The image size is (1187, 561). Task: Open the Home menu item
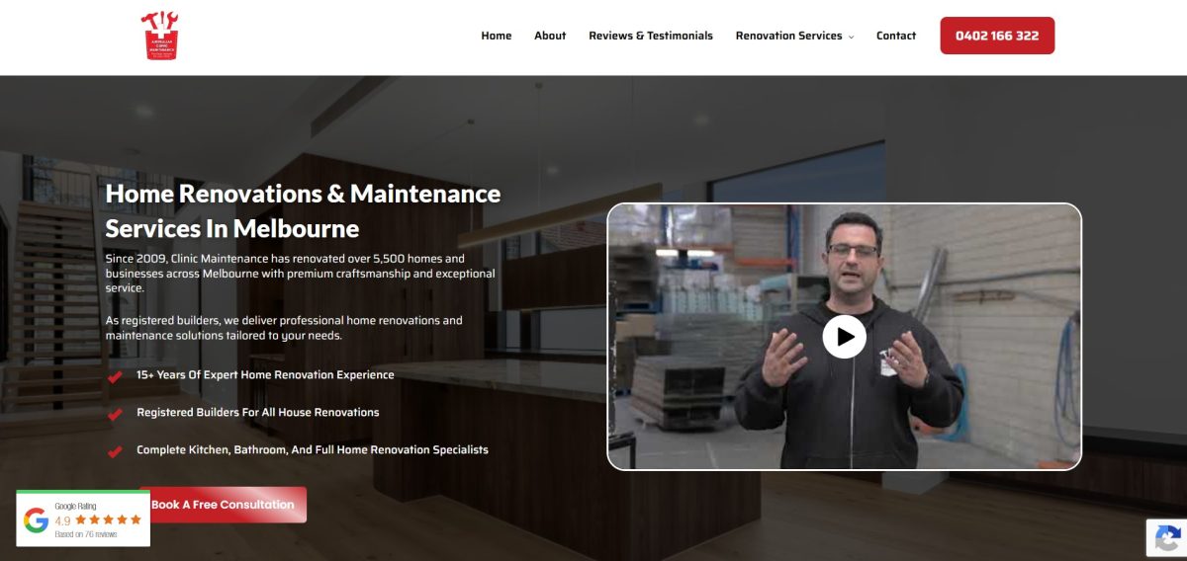click(497, 36)
